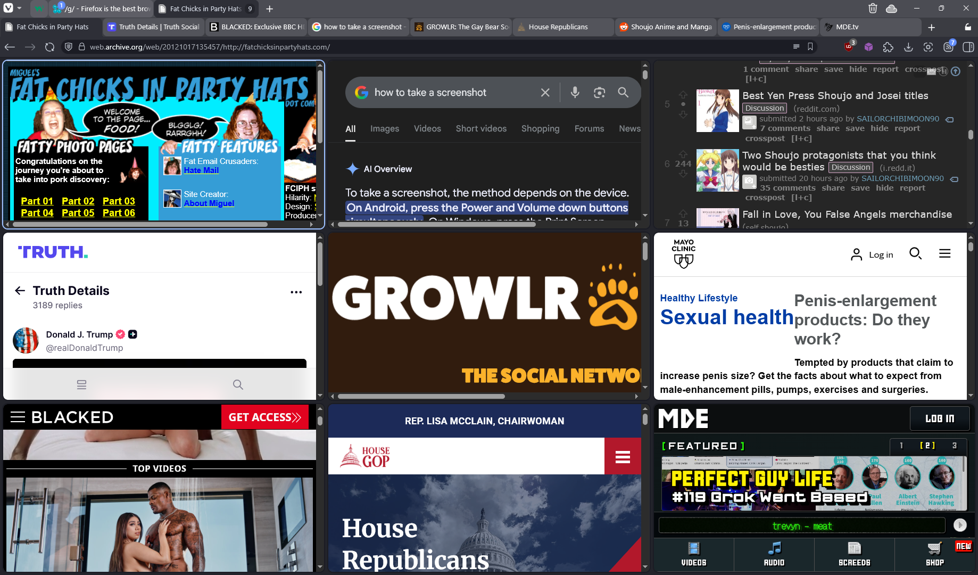Click horizontal scrollbar of GROWLR pane
The image size is (978, 575).
421,396
